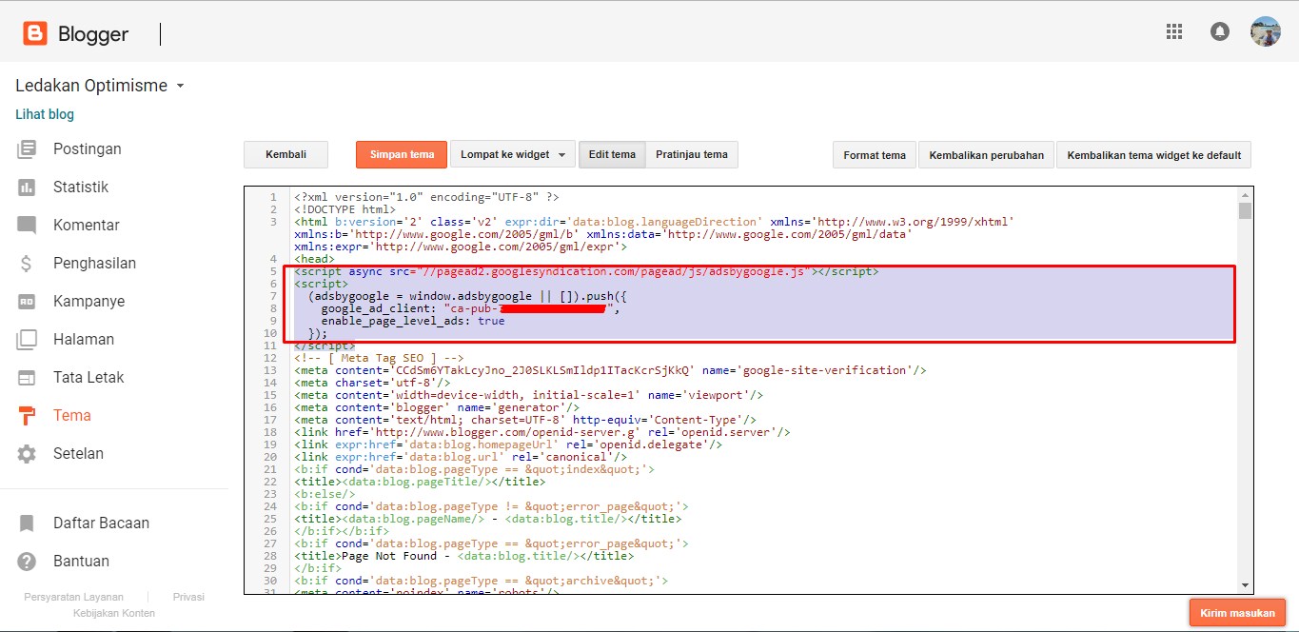Open the notifications bell
This screenshot has height=632, width=1299.
click(x=1219, y=31)
